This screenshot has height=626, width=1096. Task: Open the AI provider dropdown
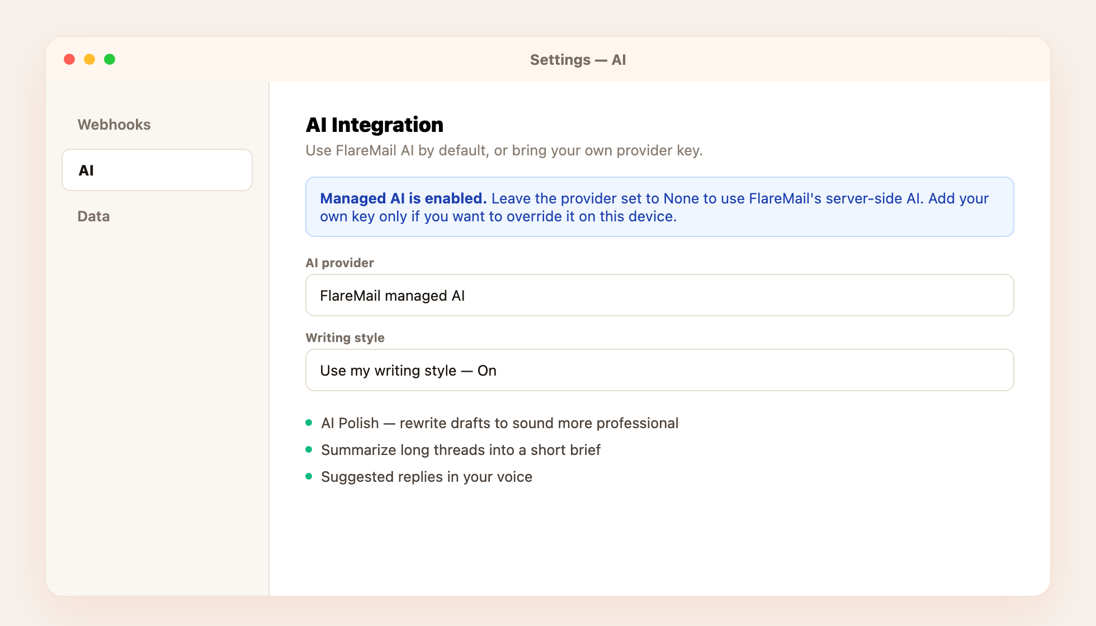click(659, 295)
